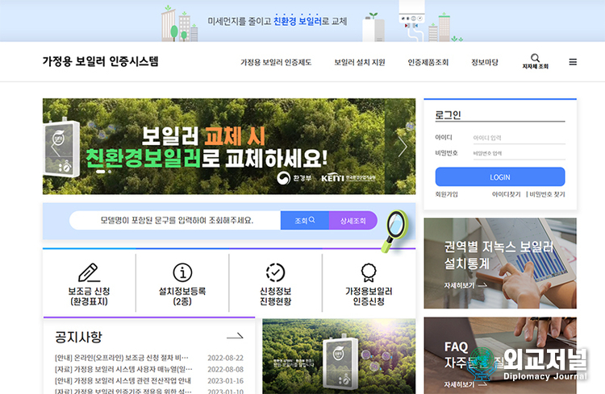Click 자세히보기 in the FAQ card
Screen dimensions: 605x394
465,384
